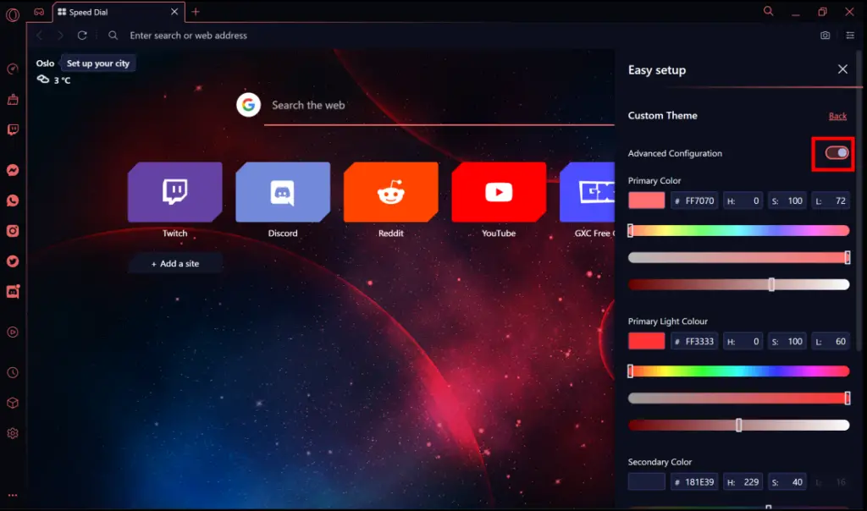Click the Secondary Color swatch
The width and height of the screenshot is (867, 511).
[x=646, y=481]
